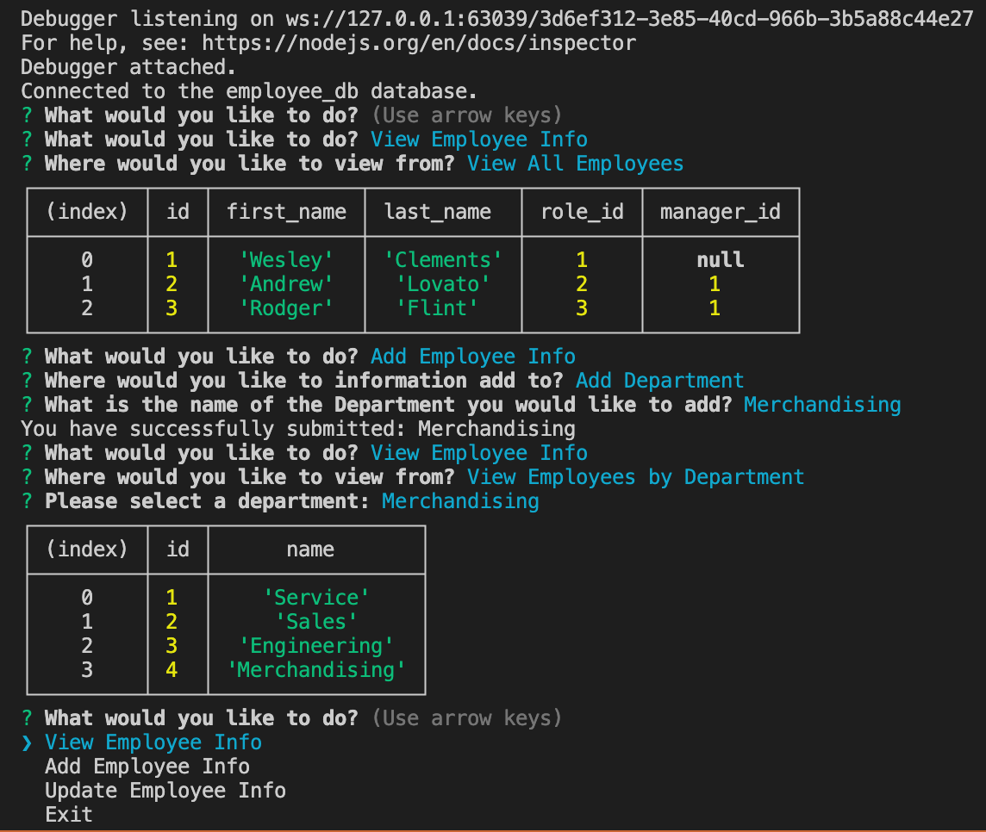
Task: Click the role_id column header
Action: coord(583,212)
